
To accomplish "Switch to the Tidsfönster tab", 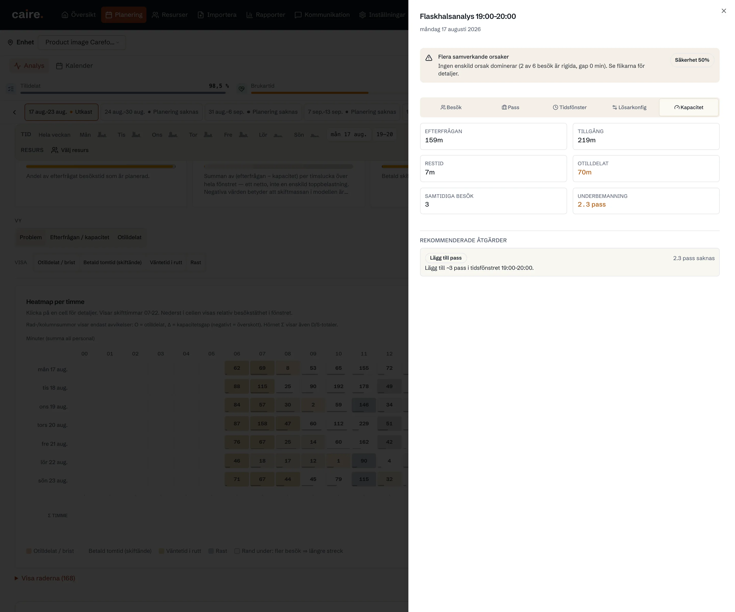I will [569, 107].
